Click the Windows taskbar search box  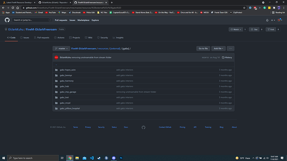pos(33,158)
